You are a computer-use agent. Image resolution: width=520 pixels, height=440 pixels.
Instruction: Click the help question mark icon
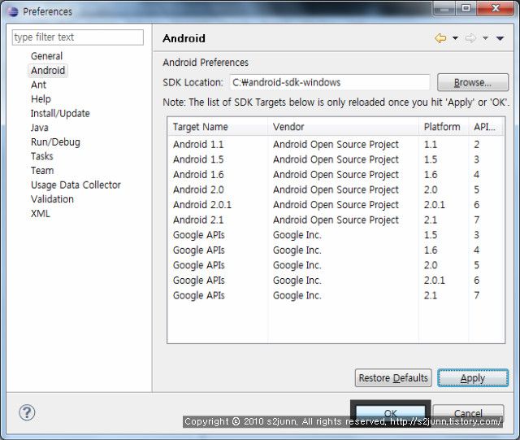click(27, 413)
